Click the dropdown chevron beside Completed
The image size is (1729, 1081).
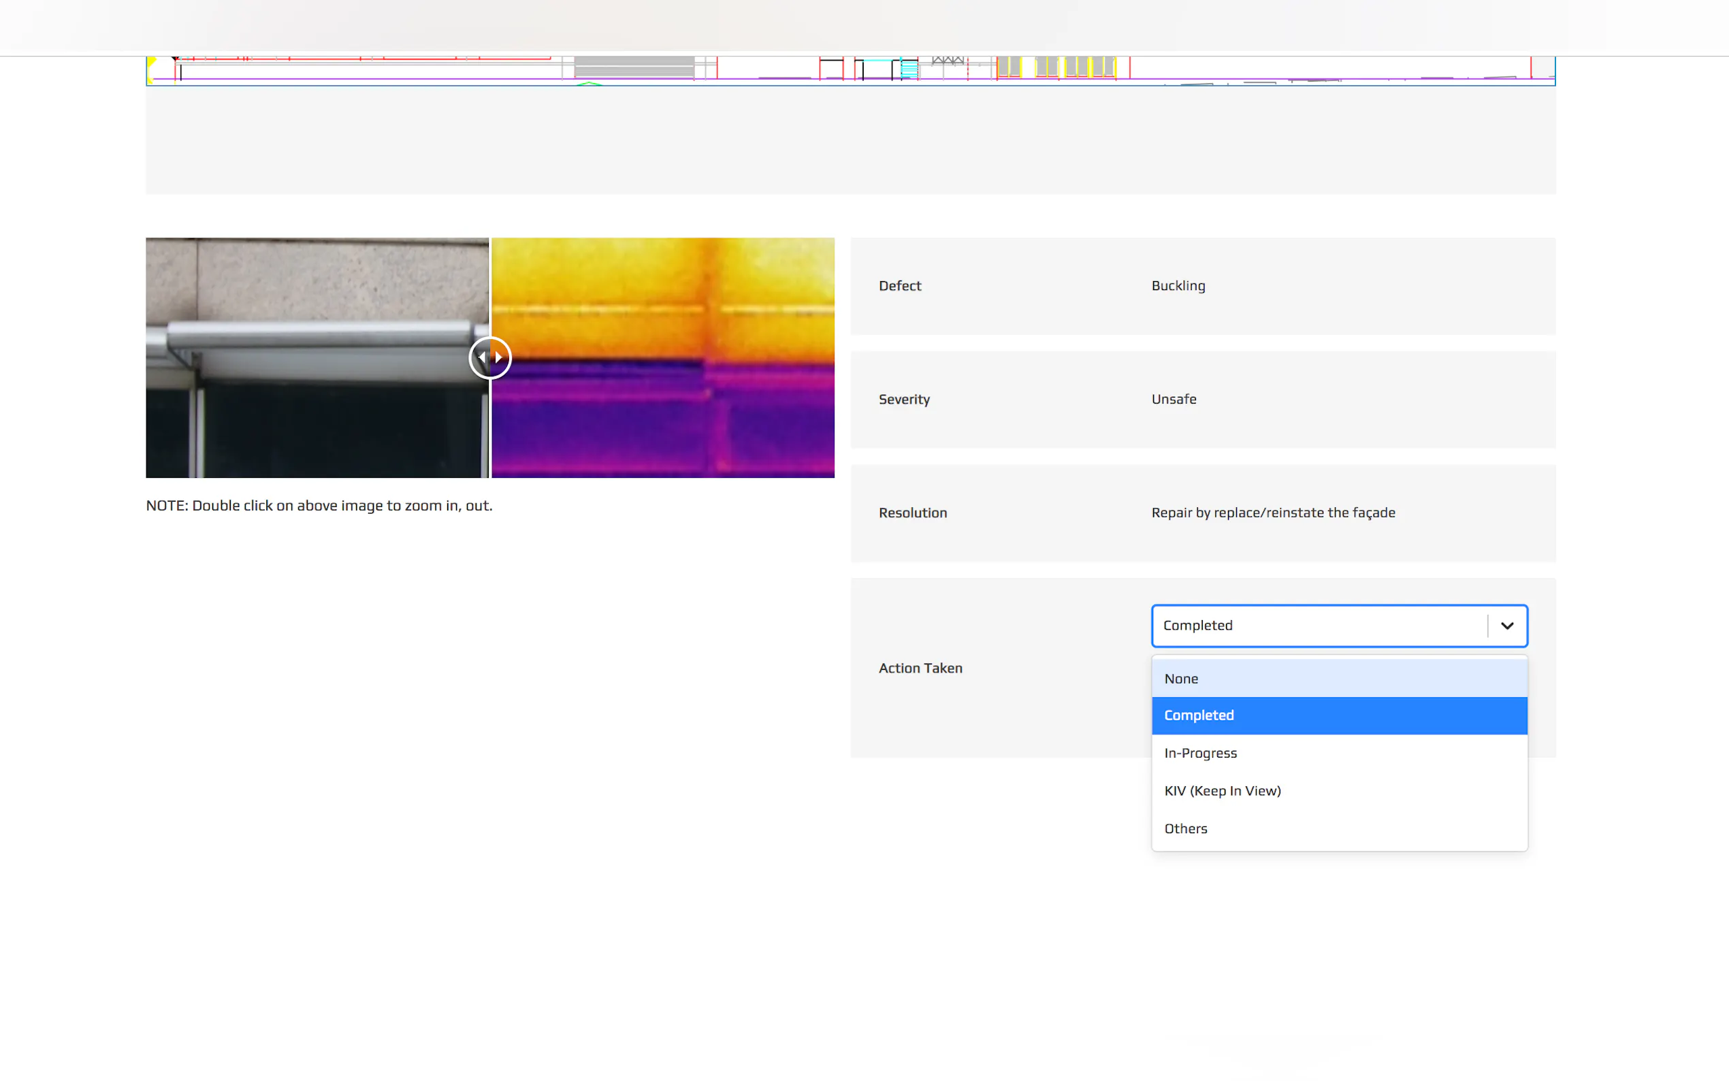[1506, 626]
